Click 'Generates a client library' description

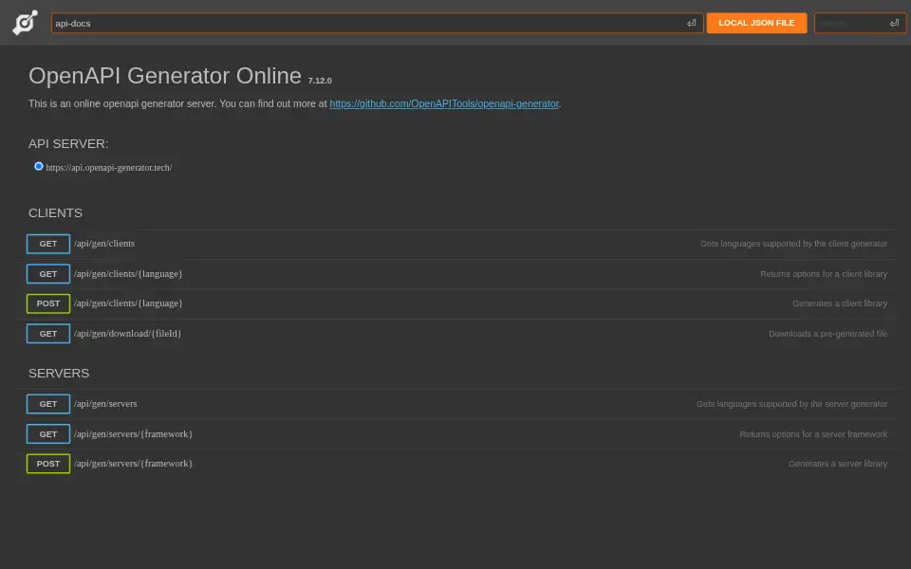coord(840,303)
